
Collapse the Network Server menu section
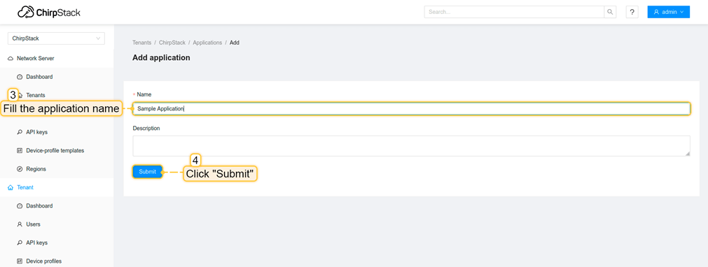coord(57,59)
